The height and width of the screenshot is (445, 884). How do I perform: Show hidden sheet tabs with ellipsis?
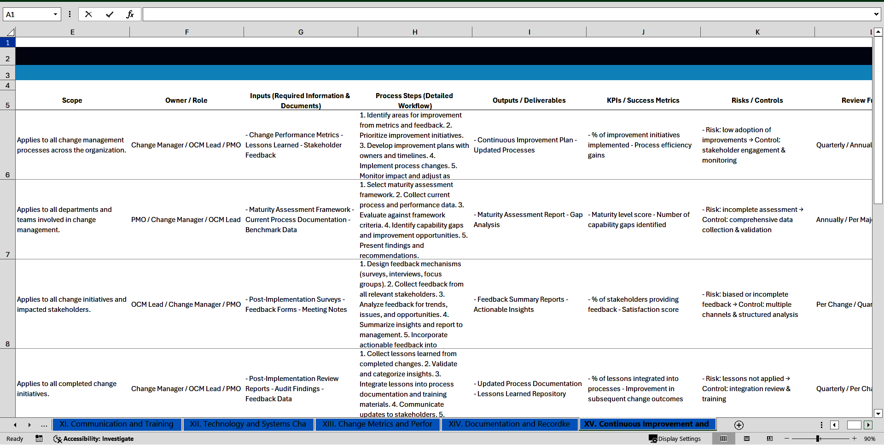point(44,425)
